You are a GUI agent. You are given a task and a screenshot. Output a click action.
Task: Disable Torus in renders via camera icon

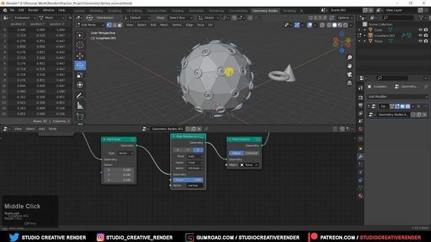pyautogui.click(x=426, y=41)
